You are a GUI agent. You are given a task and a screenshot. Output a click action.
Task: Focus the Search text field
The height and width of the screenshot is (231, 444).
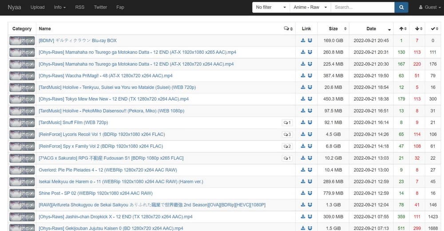click(362, 8)
